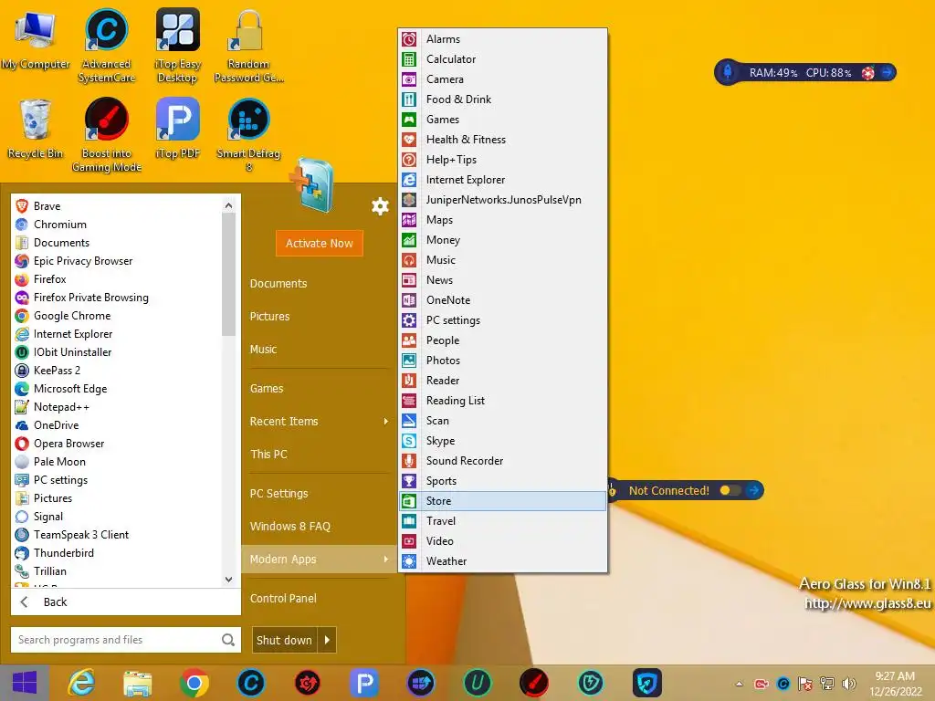Open My Computer desktop icon

coord(36,40)
